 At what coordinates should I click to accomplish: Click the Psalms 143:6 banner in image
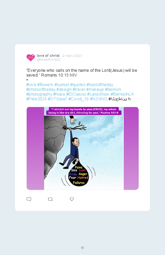84,111
